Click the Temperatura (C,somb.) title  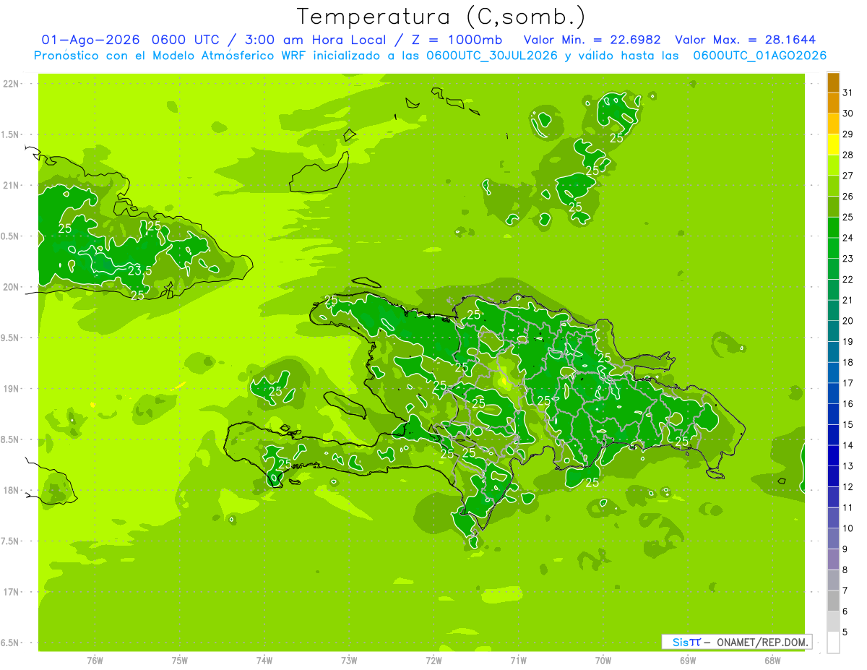tap(441, 17)
